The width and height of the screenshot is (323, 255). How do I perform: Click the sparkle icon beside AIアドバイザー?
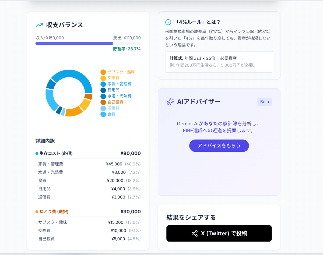point(170,102)
